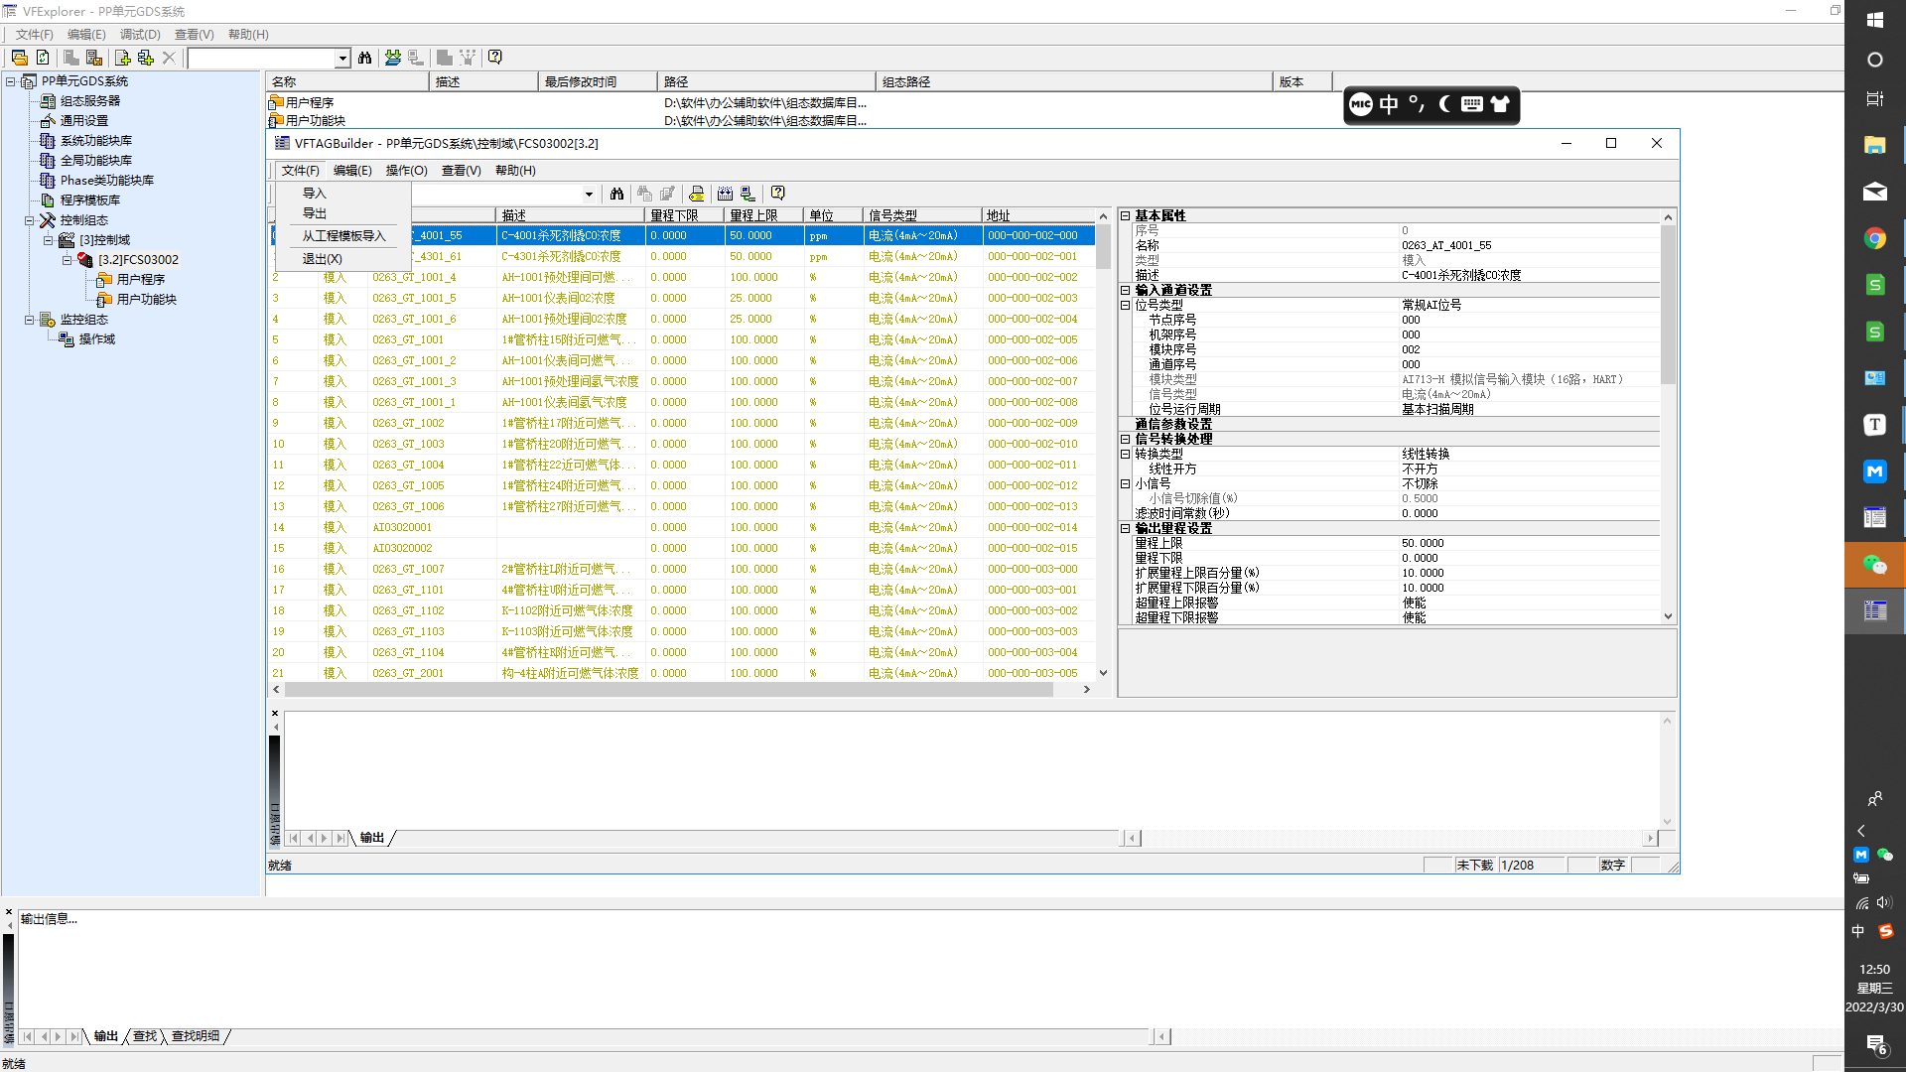Collapse the 输出量程设置 property section
Image resolution: width=1906 pixels, height=1072 pixels.
pyautogui.click(x=1126, y=528)
